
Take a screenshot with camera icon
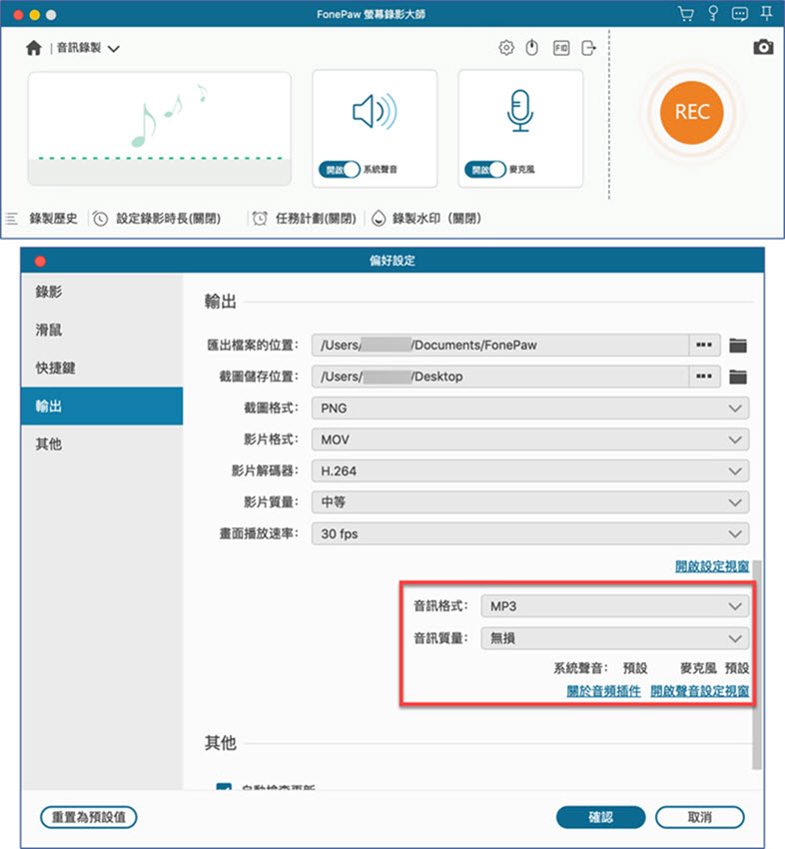coord(763,47)
